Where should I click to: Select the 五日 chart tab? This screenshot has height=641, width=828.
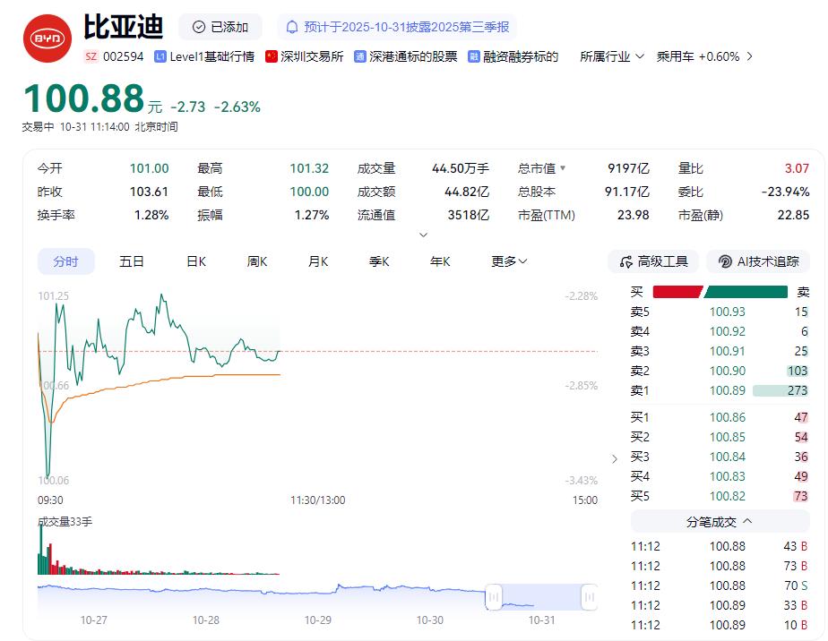click(132, 261)
